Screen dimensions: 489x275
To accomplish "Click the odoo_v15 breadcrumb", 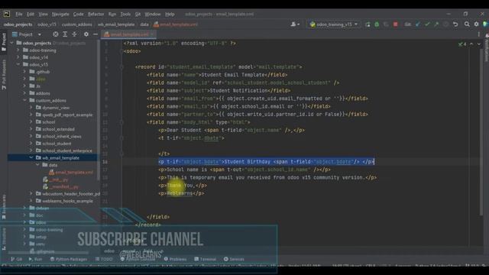I will click(47, 24).
